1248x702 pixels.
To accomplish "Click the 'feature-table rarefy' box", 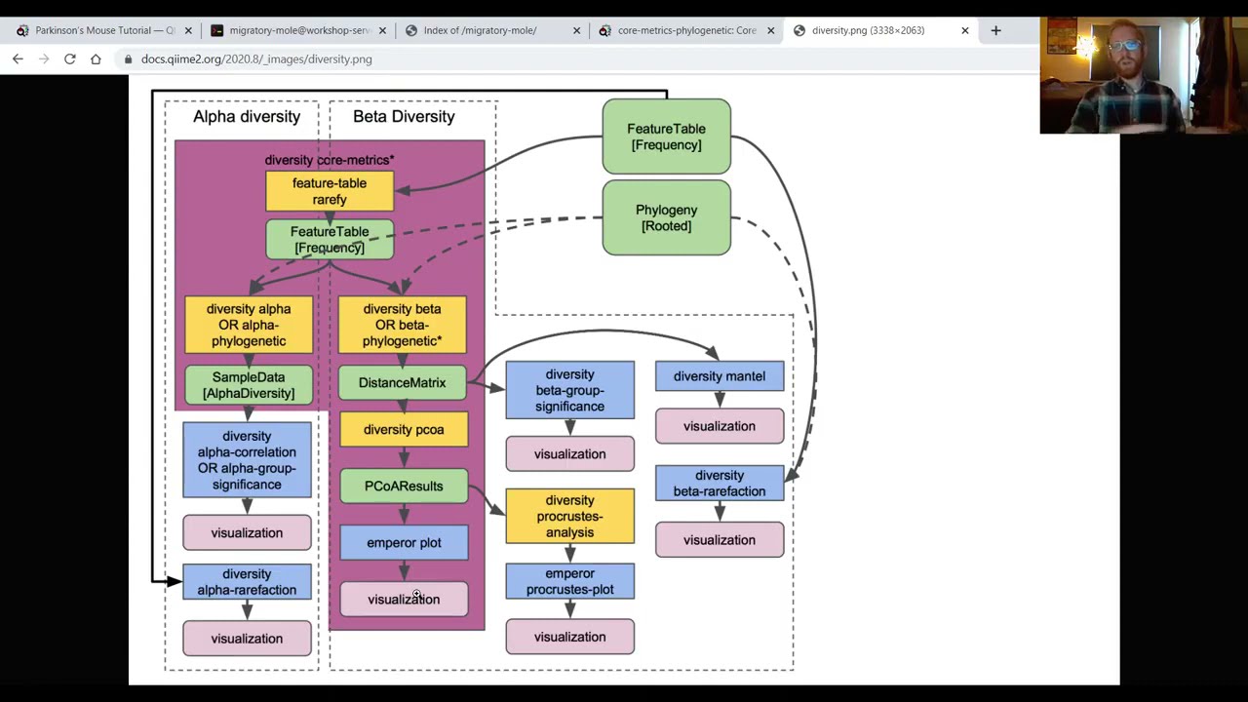I will coord(330,191).
